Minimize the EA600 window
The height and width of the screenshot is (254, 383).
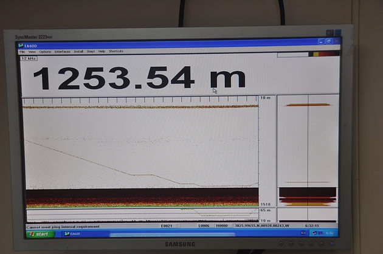(322, 41)
